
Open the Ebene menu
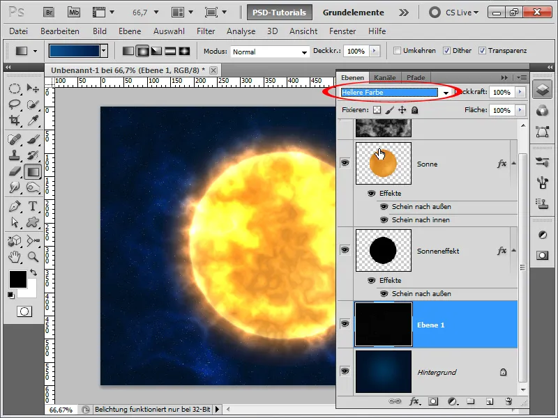point(130,31)
